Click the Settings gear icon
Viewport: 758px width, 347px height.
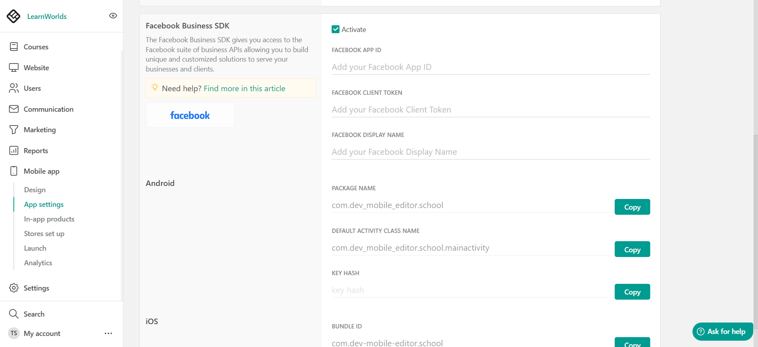[x=14, y=288]
